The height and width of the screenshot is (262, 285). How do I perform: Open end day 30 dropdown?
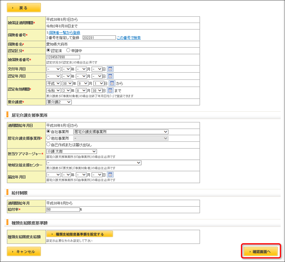click(97, 91)
